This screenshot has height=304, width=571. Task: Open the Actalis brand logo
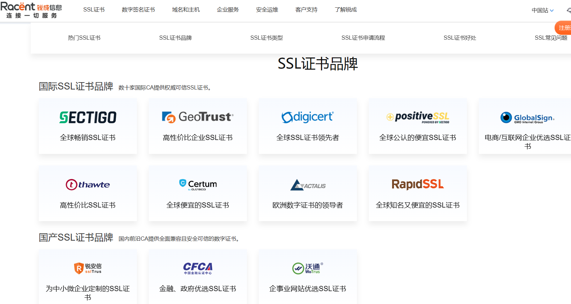[x=308, y=185]
